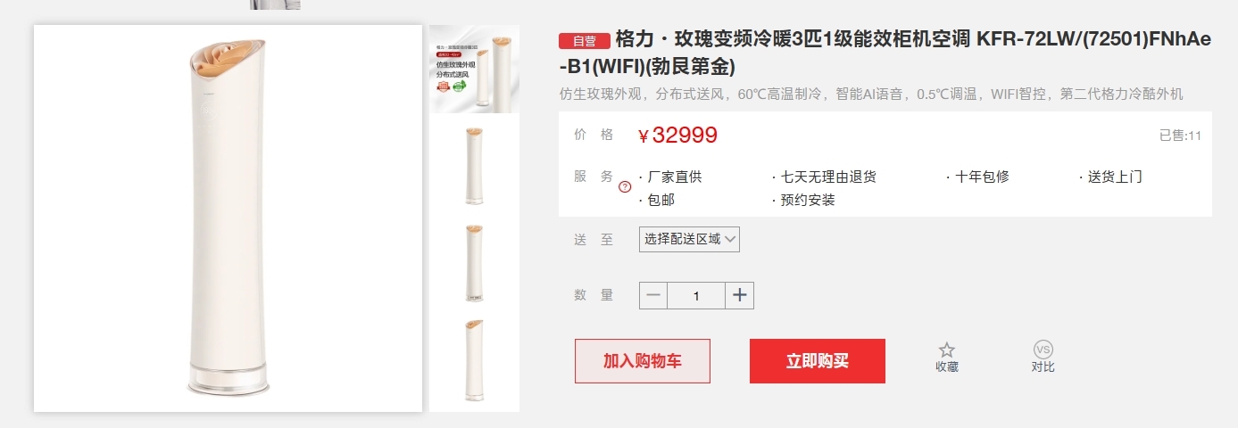Select the second thumbnail of the air conditioner
Screen dimensions: 1238x428
pos(474,167)
